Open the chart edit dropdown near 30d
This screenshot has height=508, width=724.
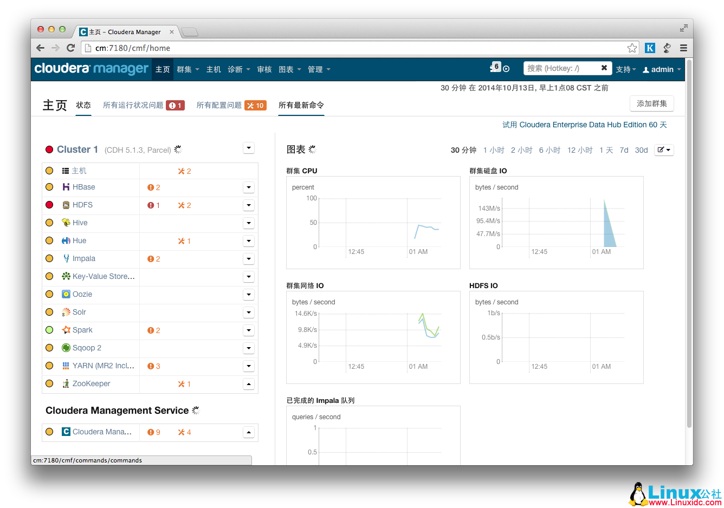663,150
